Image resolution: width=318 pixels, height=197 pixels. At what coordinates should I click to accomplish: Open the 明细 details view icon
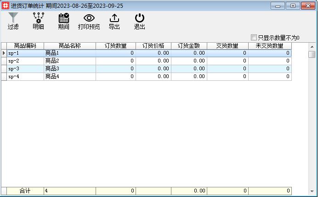point(39,18)
